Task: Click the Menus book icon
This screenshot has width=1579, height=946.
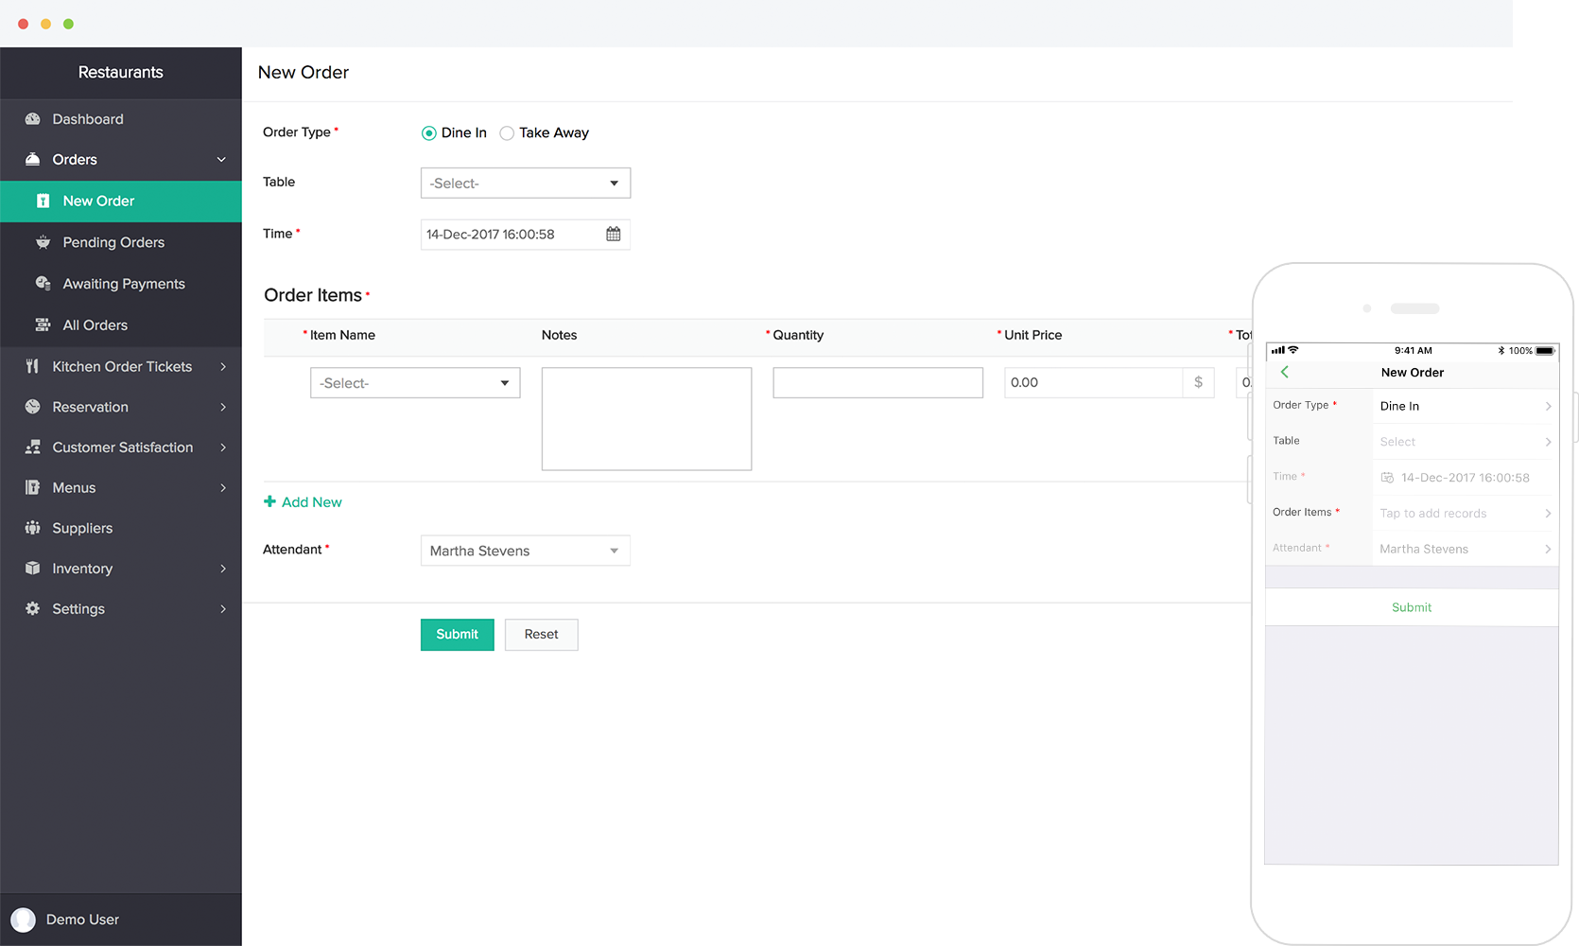Action: point(32,487)
